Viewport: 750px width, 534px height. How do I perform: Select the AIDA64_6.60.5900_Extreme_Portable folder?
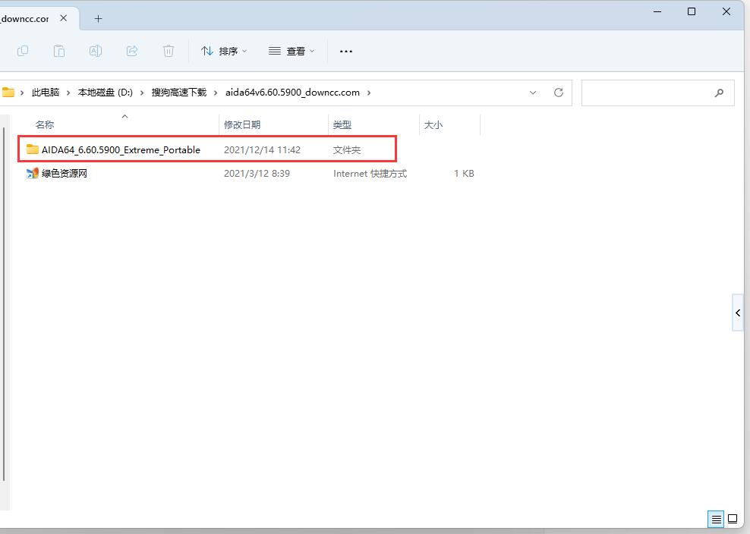pos(121,149)
